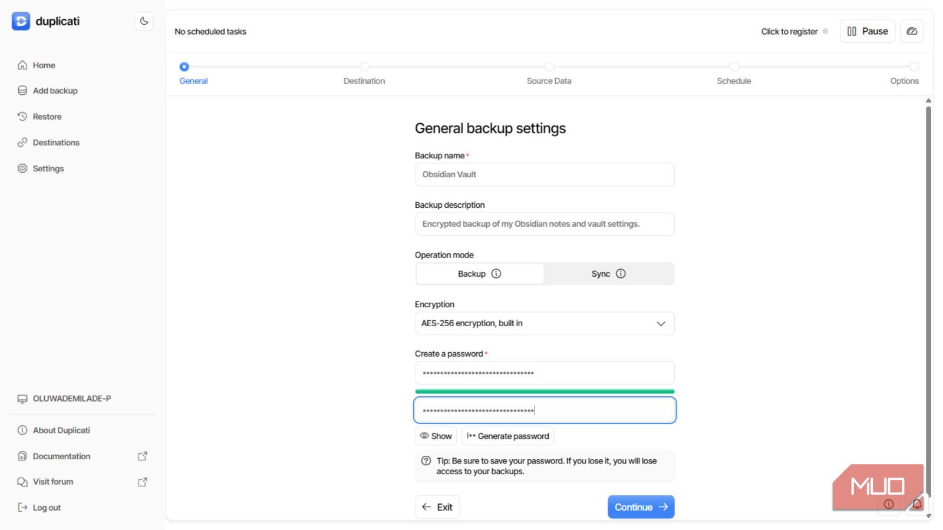
Task: Select Backup operation mode
Action: [480, 274]
